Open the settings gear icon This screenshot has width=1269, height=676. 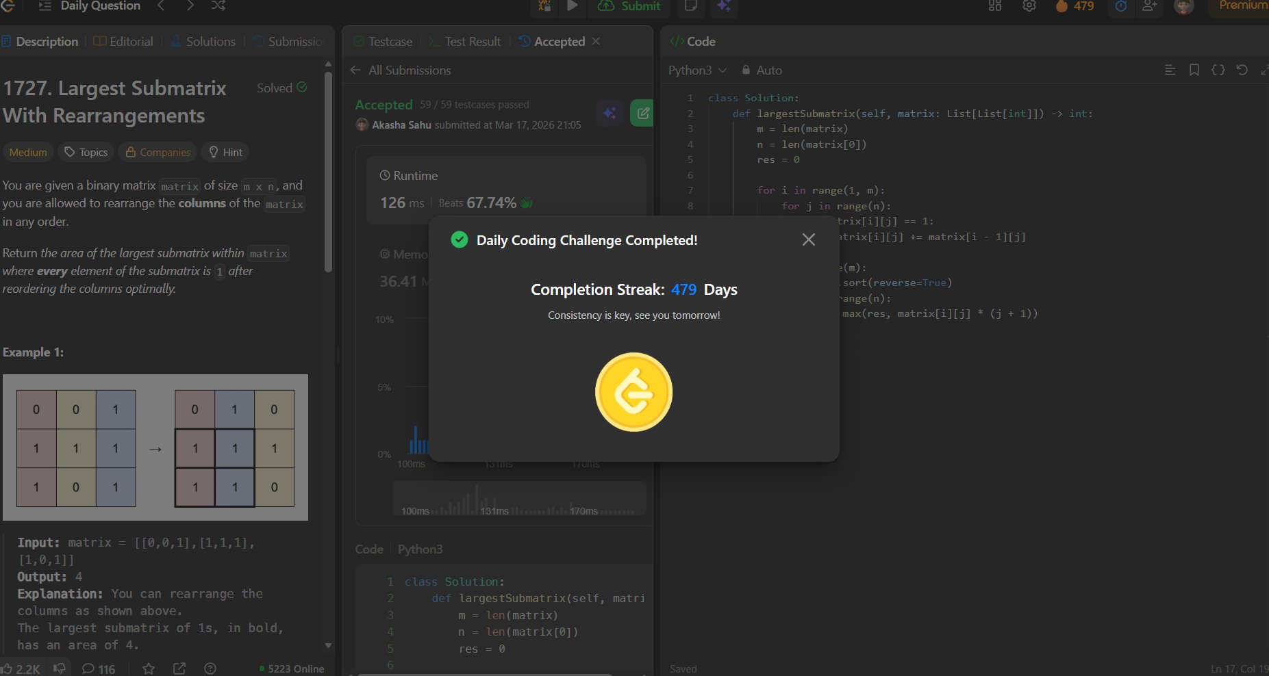[1029, 6]
